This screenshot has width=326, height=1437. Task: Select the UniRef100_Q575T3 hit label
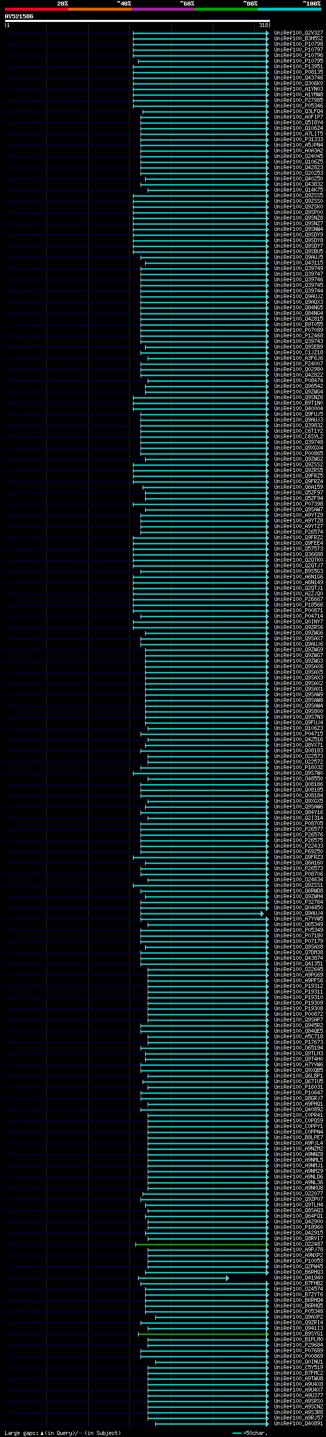(x=298, y=549)
